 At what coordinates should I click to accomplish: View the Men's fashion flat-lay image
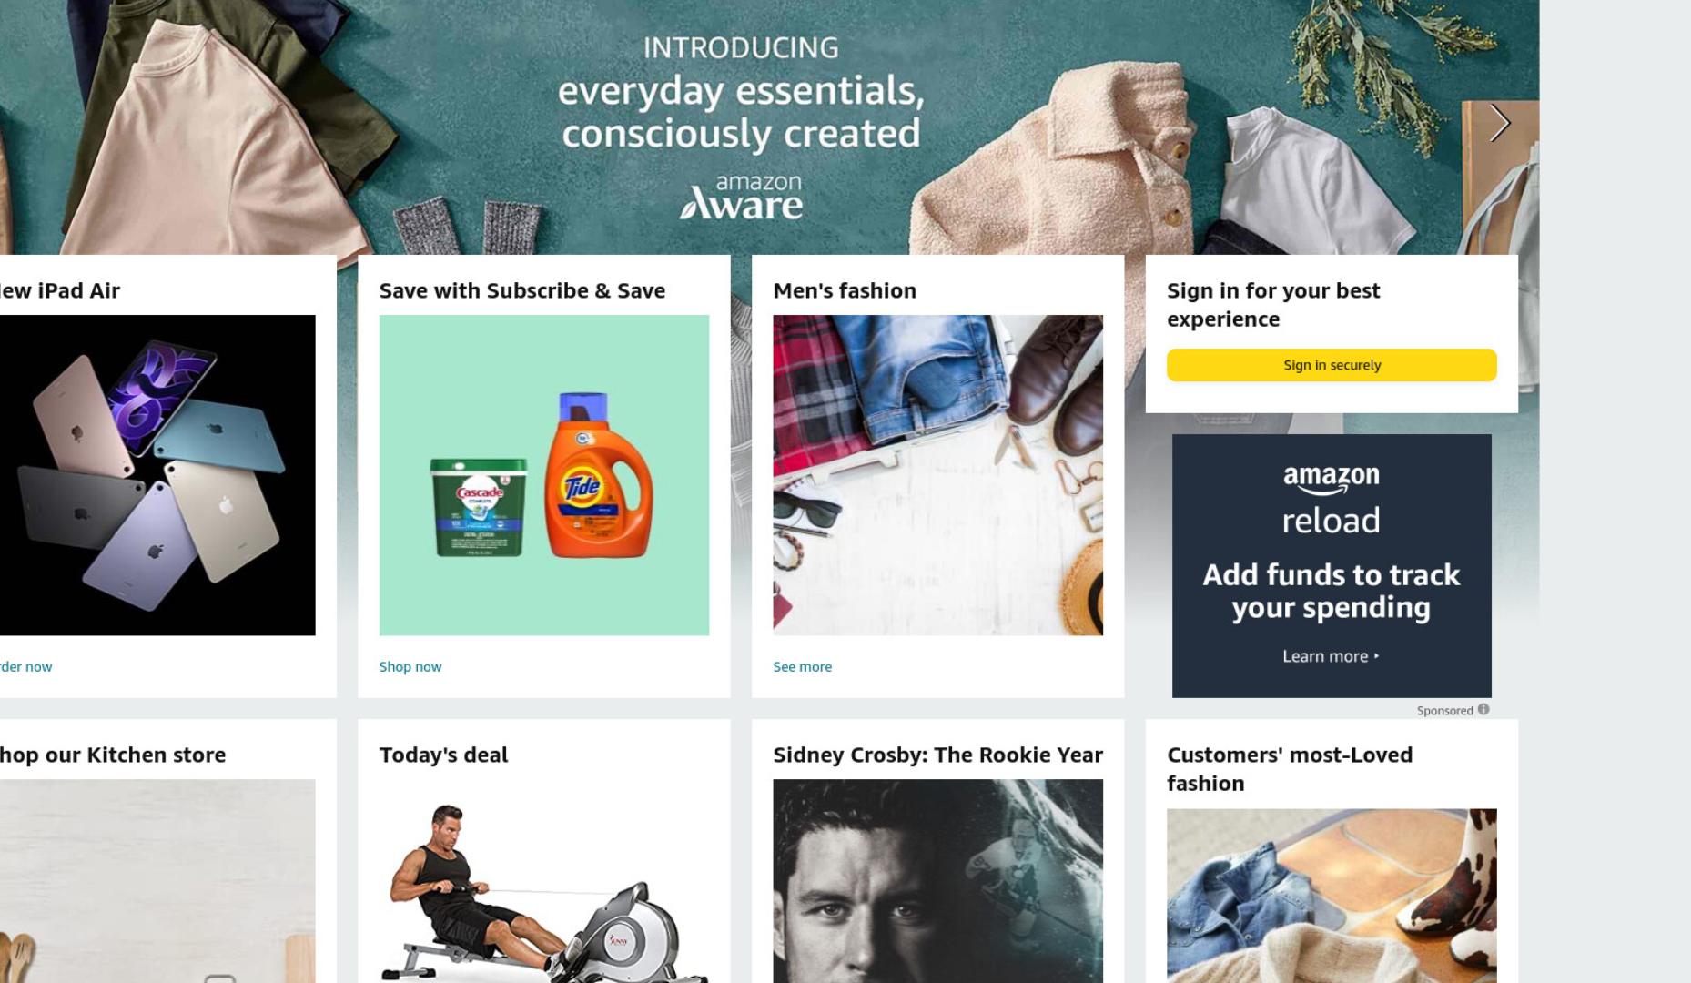[938, 475]
